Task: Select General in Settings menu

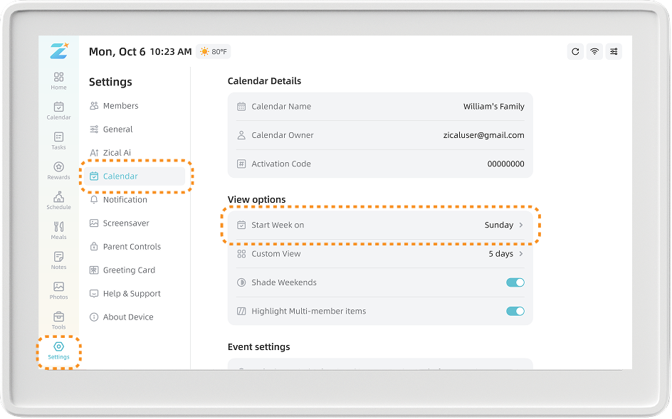Action: [x=135, y=129]
